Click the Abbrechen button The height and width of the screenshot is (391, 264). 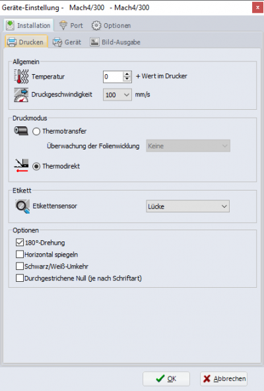tap(224, 379)
